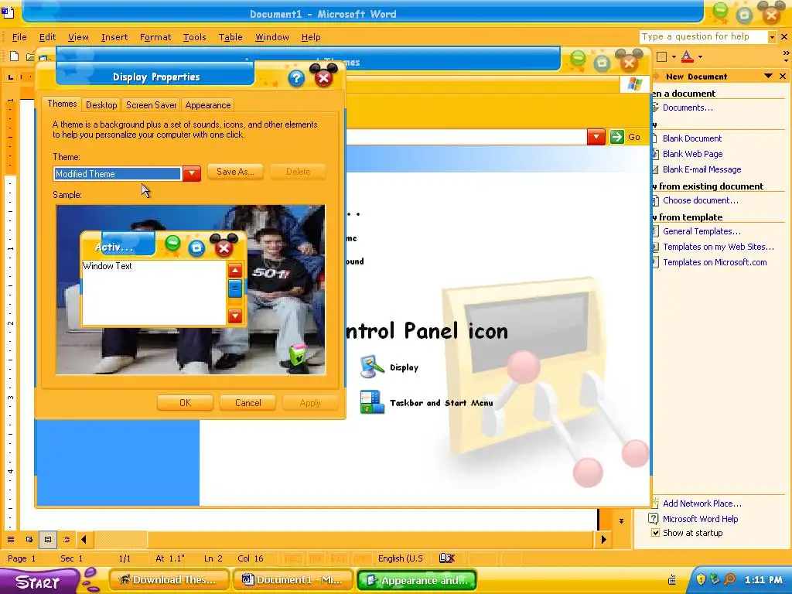Screen dimensions: 792x594
Task: Click the OK button
Action: 185,402
